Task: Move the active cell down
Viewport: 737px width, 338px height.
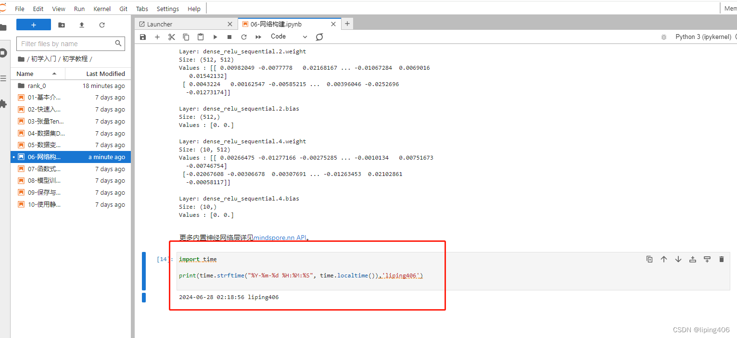Action: 678,259
